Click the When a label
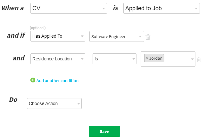The image size is (206, 138). (12, 8)
